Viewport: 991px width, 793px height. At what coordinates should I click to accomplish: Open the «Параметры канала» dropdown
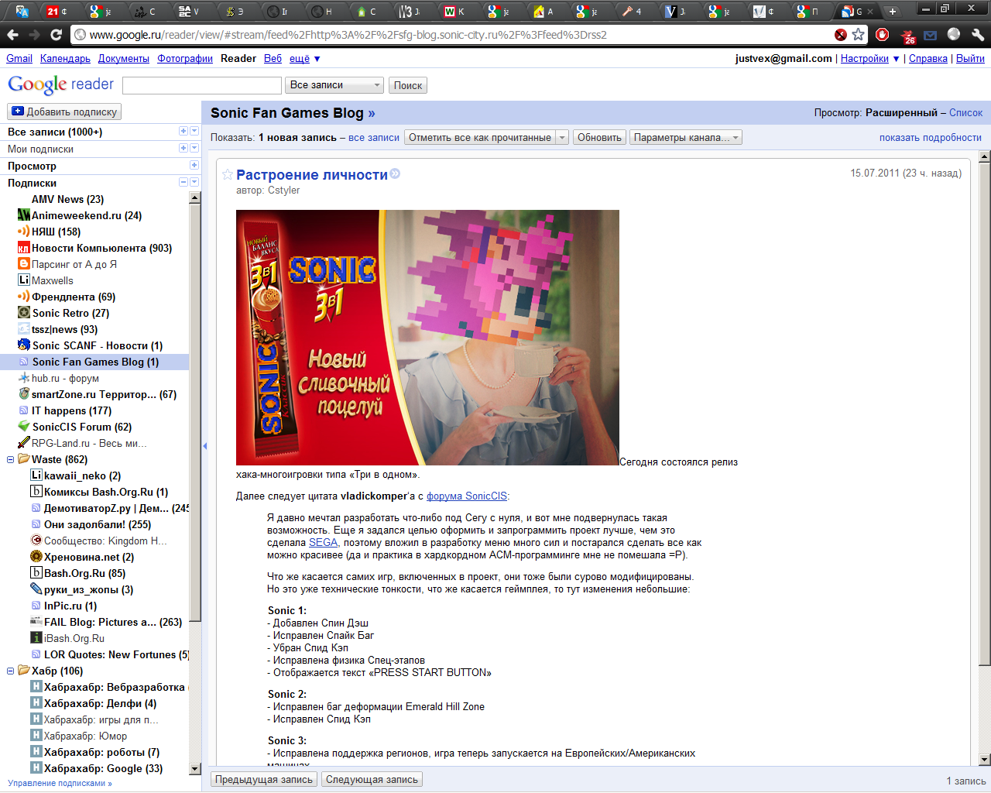click(x=685, y=138)
